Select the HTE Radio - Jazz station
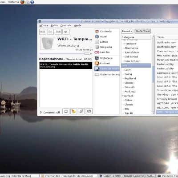Screen dimensions: 178x178 click(x=167, y=56)
